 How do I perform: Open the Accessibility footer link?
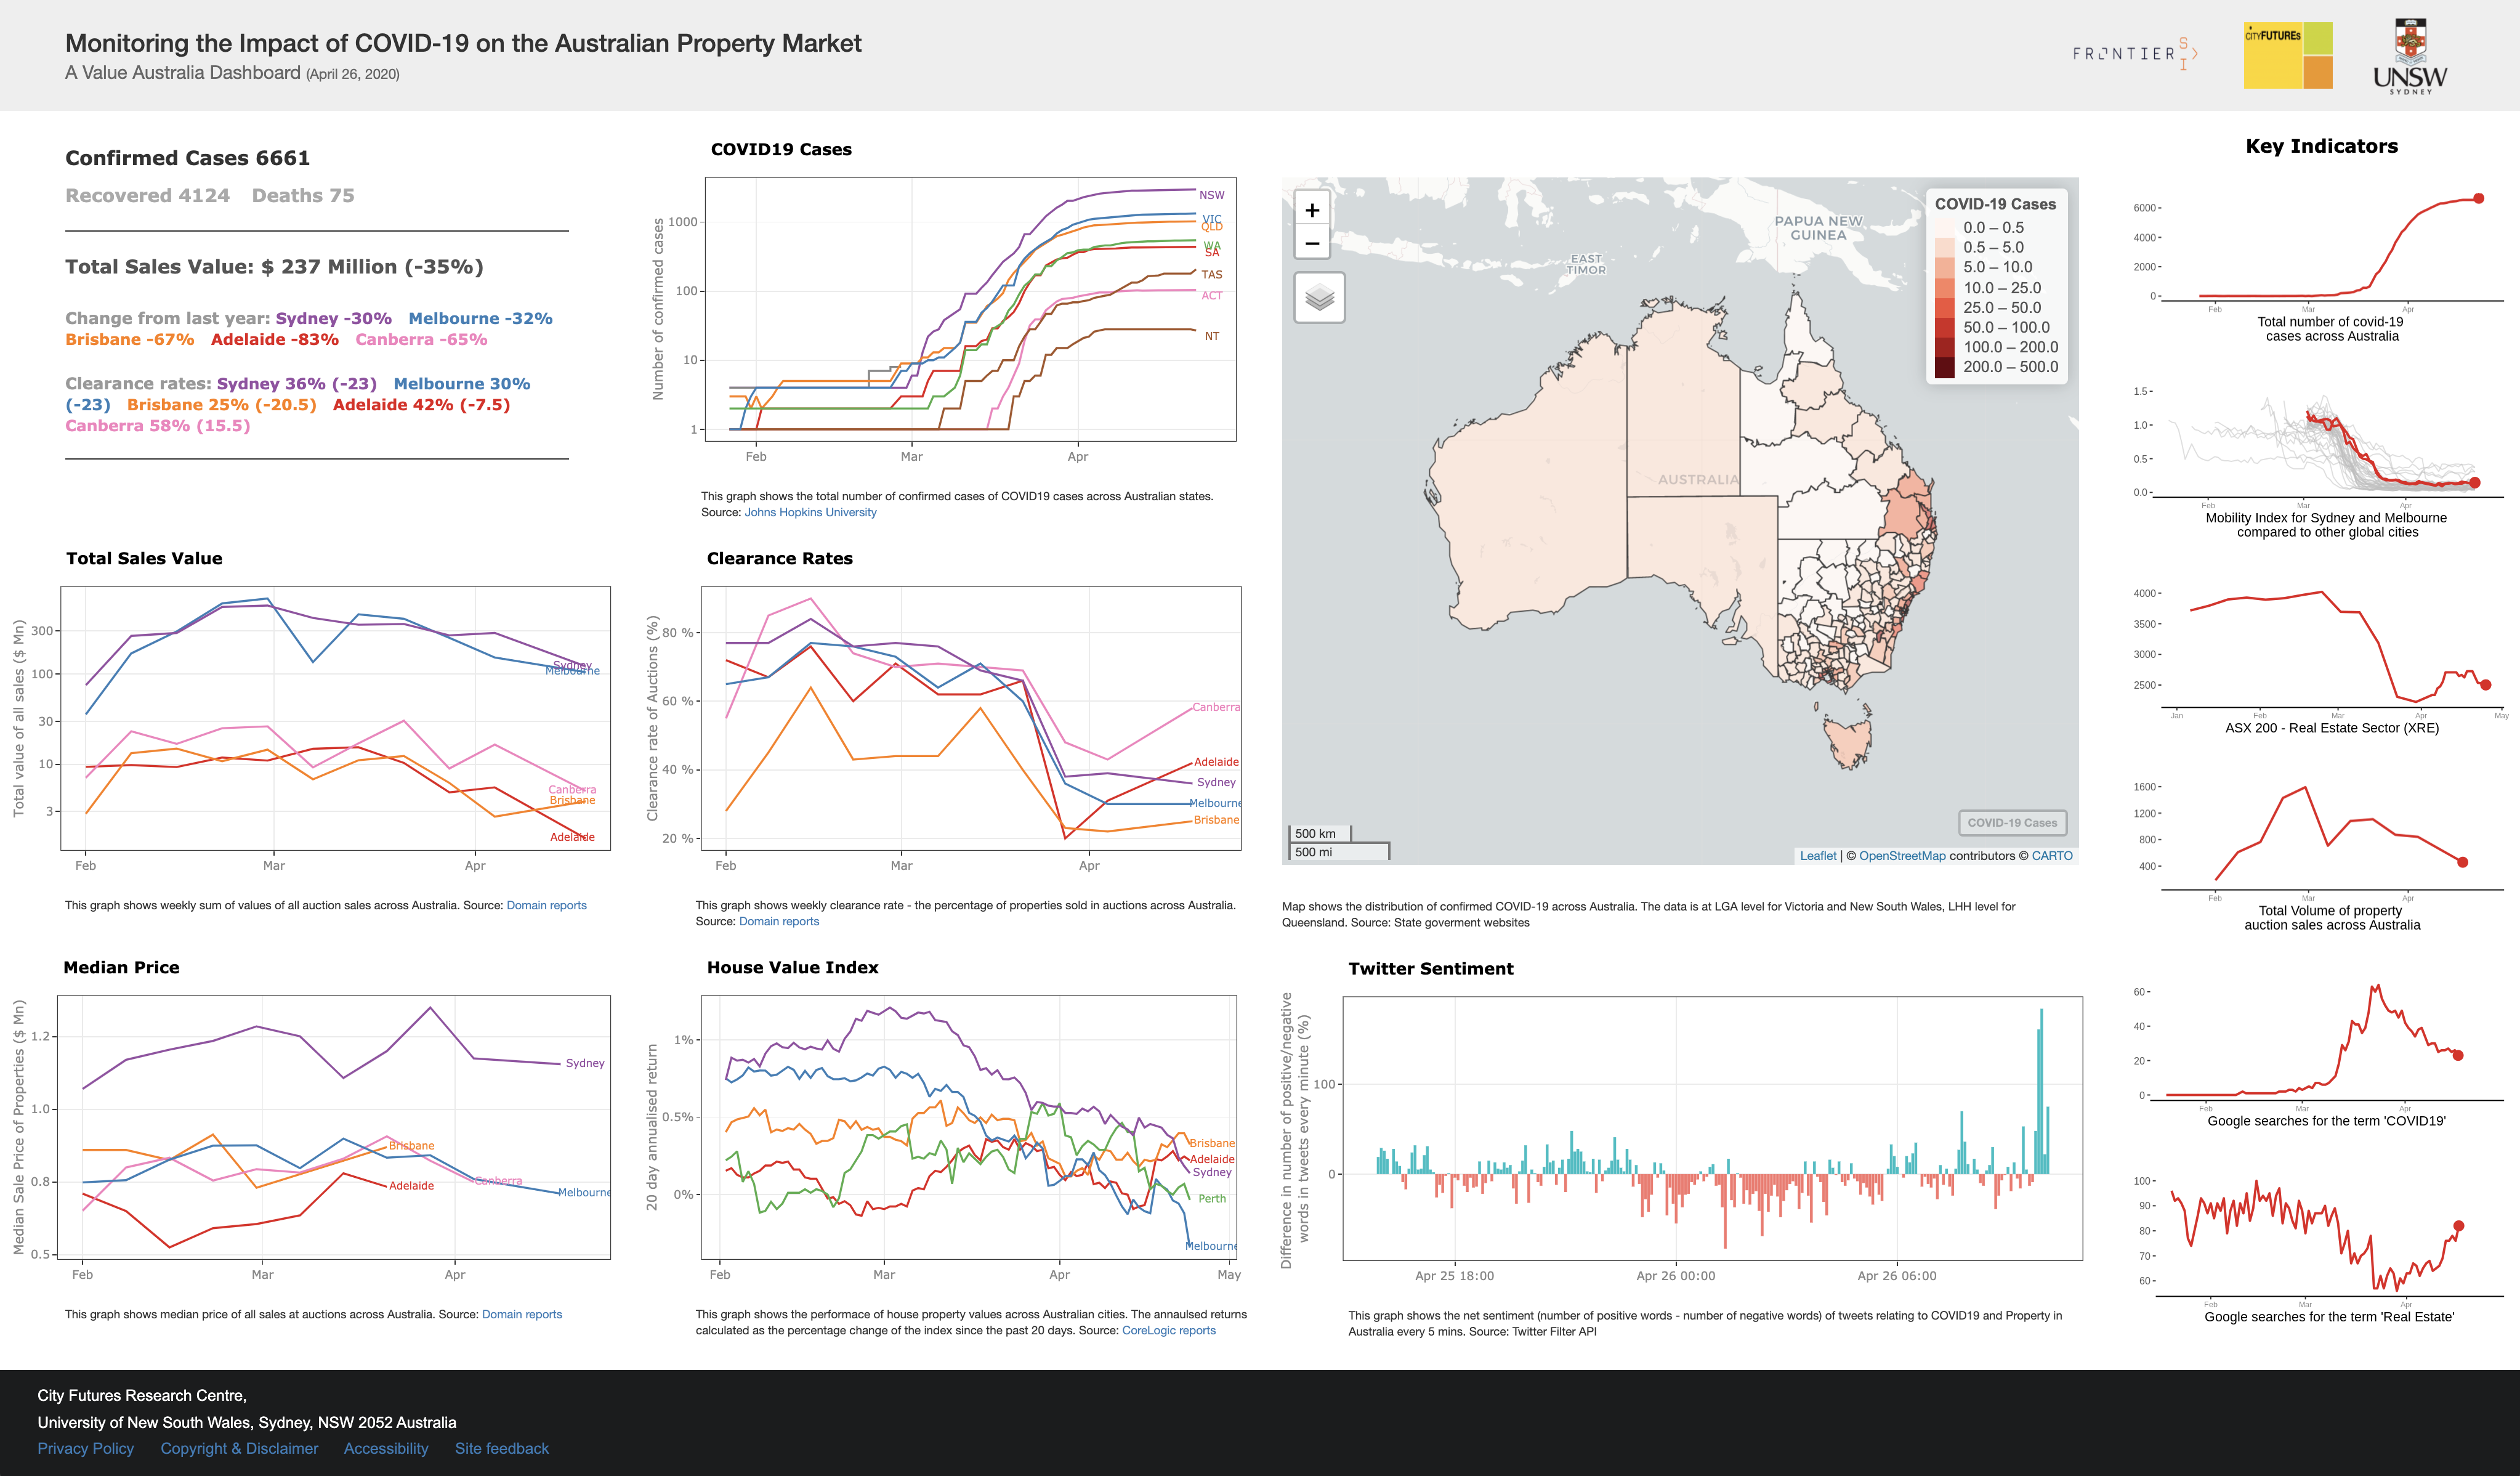(386, 1448)
